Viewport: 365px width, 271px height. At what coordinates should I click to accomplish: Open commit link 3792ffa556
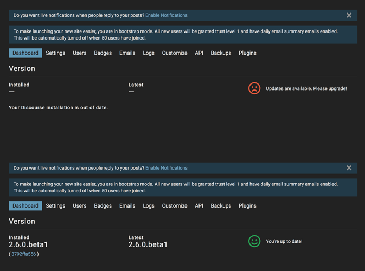(x=24, y=254)
